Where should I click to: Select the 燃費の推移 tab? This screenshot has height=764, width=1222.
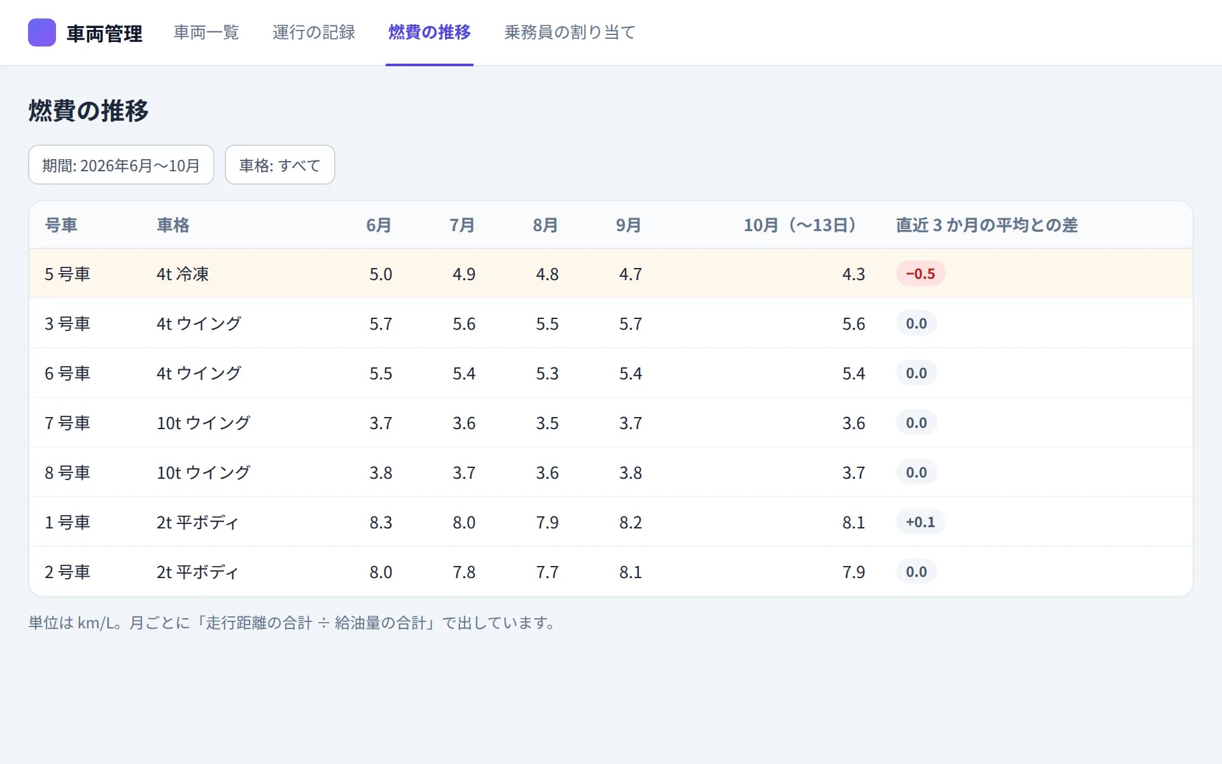point(430,32)
